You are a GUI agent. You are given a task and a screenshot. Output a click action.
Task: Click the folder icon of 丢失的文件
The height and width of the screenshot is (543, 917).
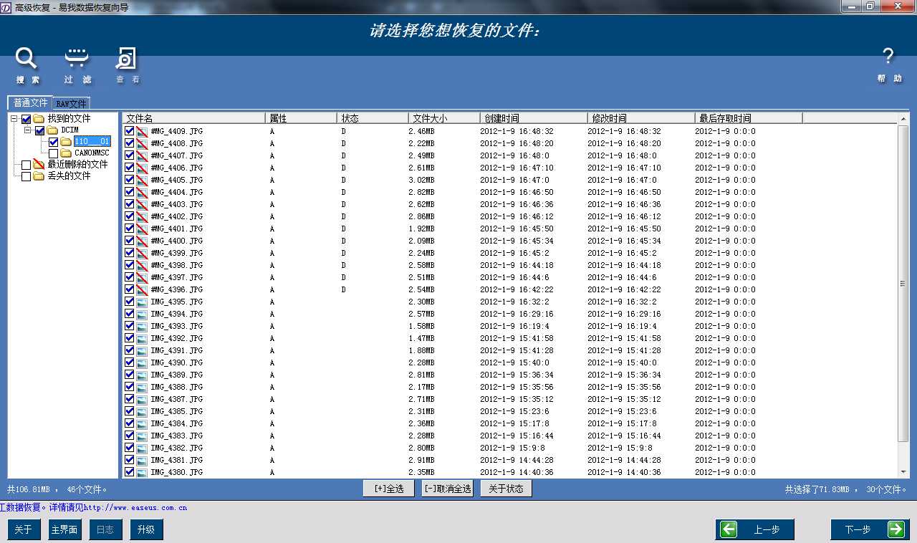39,176
